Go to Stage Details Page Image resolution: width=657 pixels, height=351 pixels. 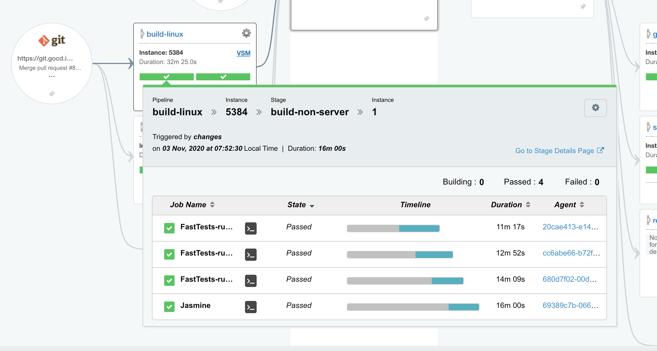tap(555, 151)
